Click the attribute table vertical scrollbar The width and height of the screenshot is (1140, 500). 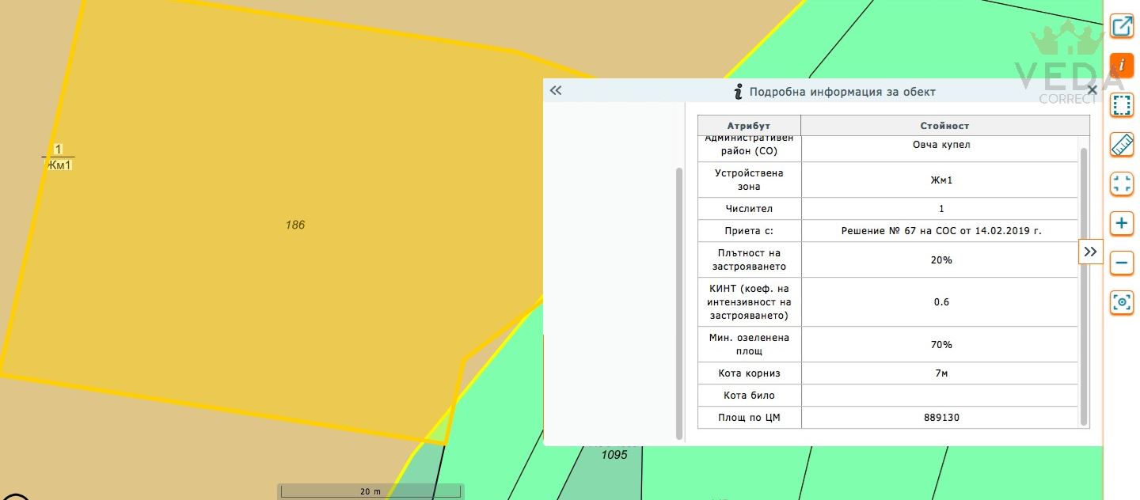pos(1084,286)
